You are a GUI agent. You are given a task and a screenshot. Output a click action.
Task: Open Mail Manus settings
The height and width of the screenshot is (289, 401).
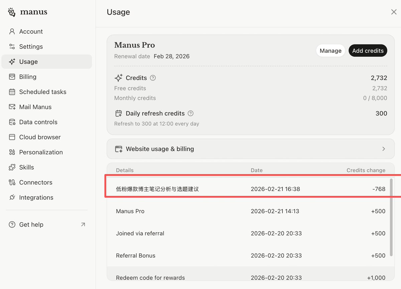coord(47,107)
